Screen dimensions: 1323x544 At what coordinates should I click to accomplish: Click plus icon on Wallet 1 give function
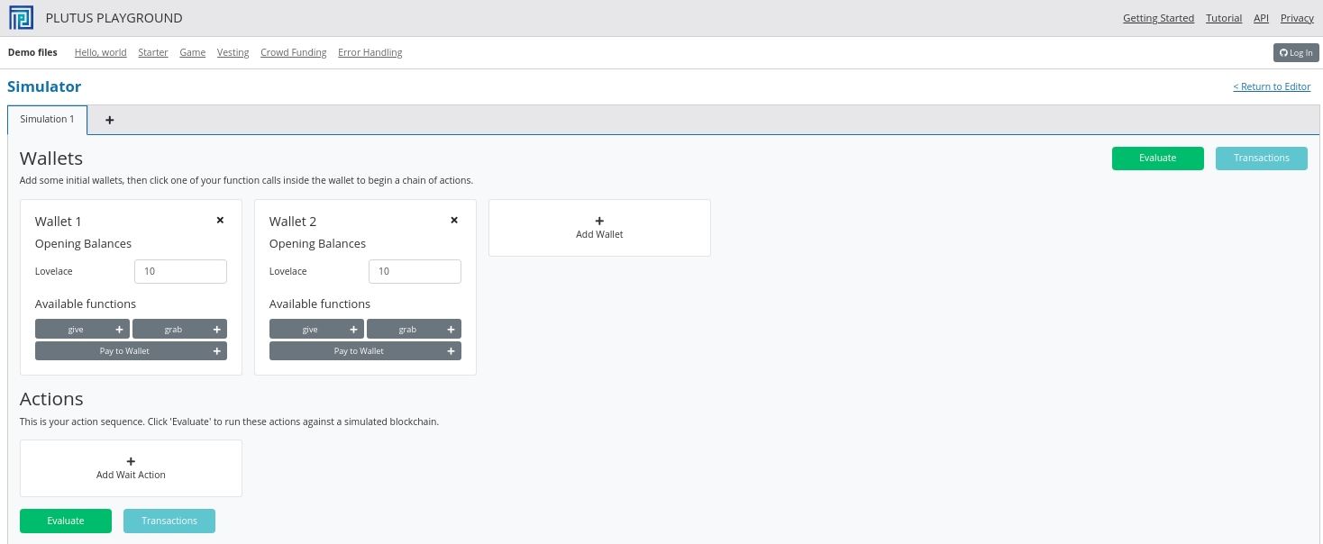(119, 330)
